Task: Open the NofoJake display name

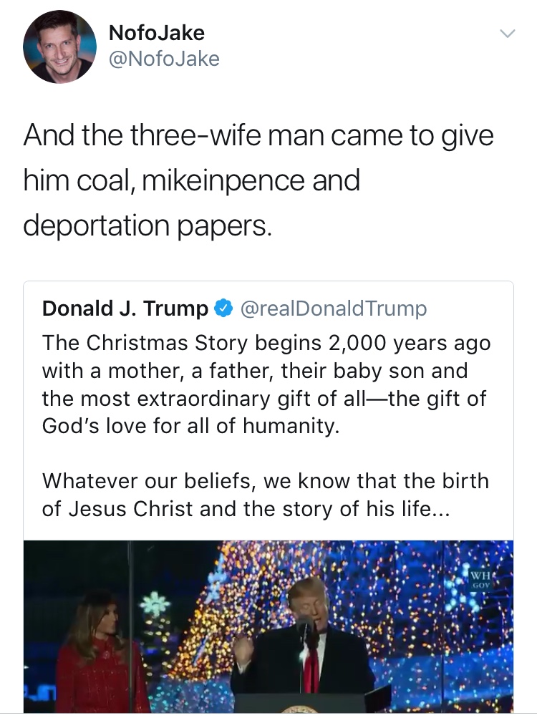Action: pyautogui.click(x=156, y=33)
